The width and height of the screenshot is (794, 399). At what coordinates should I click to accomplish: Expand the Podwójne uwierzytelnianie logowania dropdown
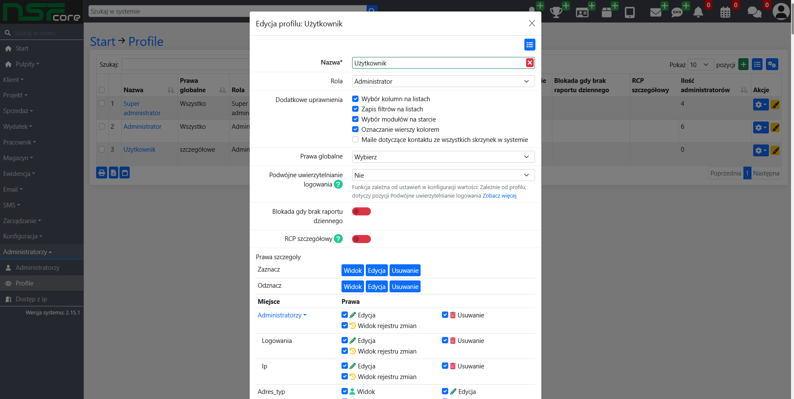tap(443, 175)
